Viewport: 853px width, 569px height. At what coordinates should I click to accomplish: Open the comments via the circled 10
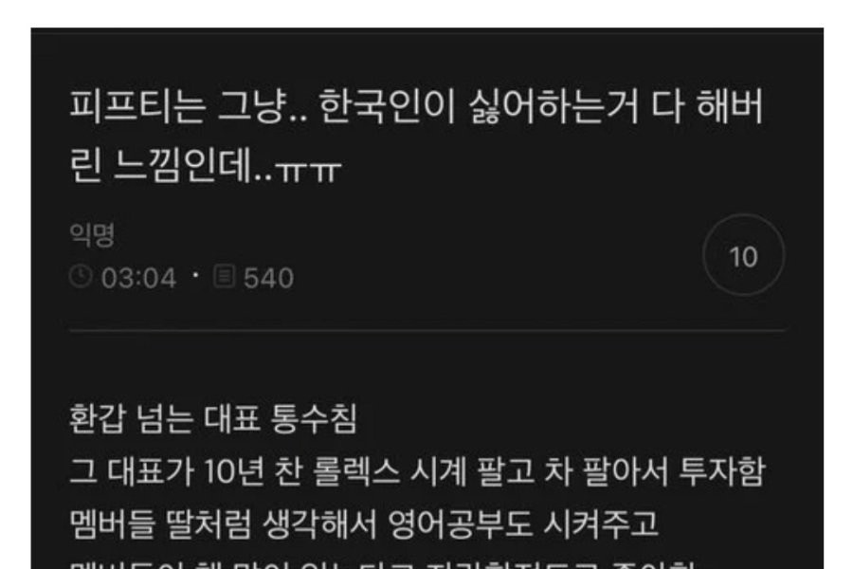pyautogui.click(x=744, y=255)
